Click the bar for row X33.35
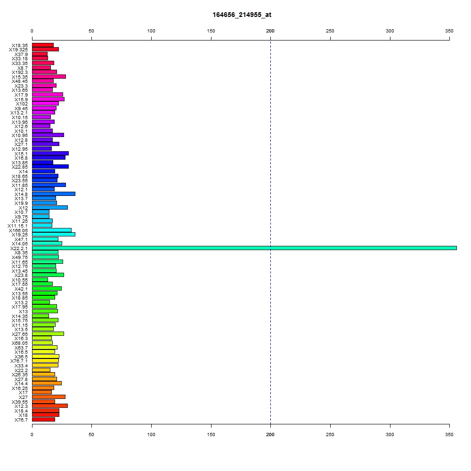Screen dimensions: 471x471 (43, 63)
